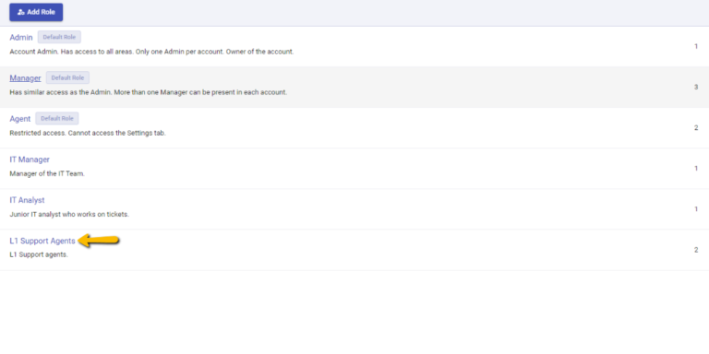709x354 pixels.
Task: Select the Admin description text row
Action: coord(151,52)
